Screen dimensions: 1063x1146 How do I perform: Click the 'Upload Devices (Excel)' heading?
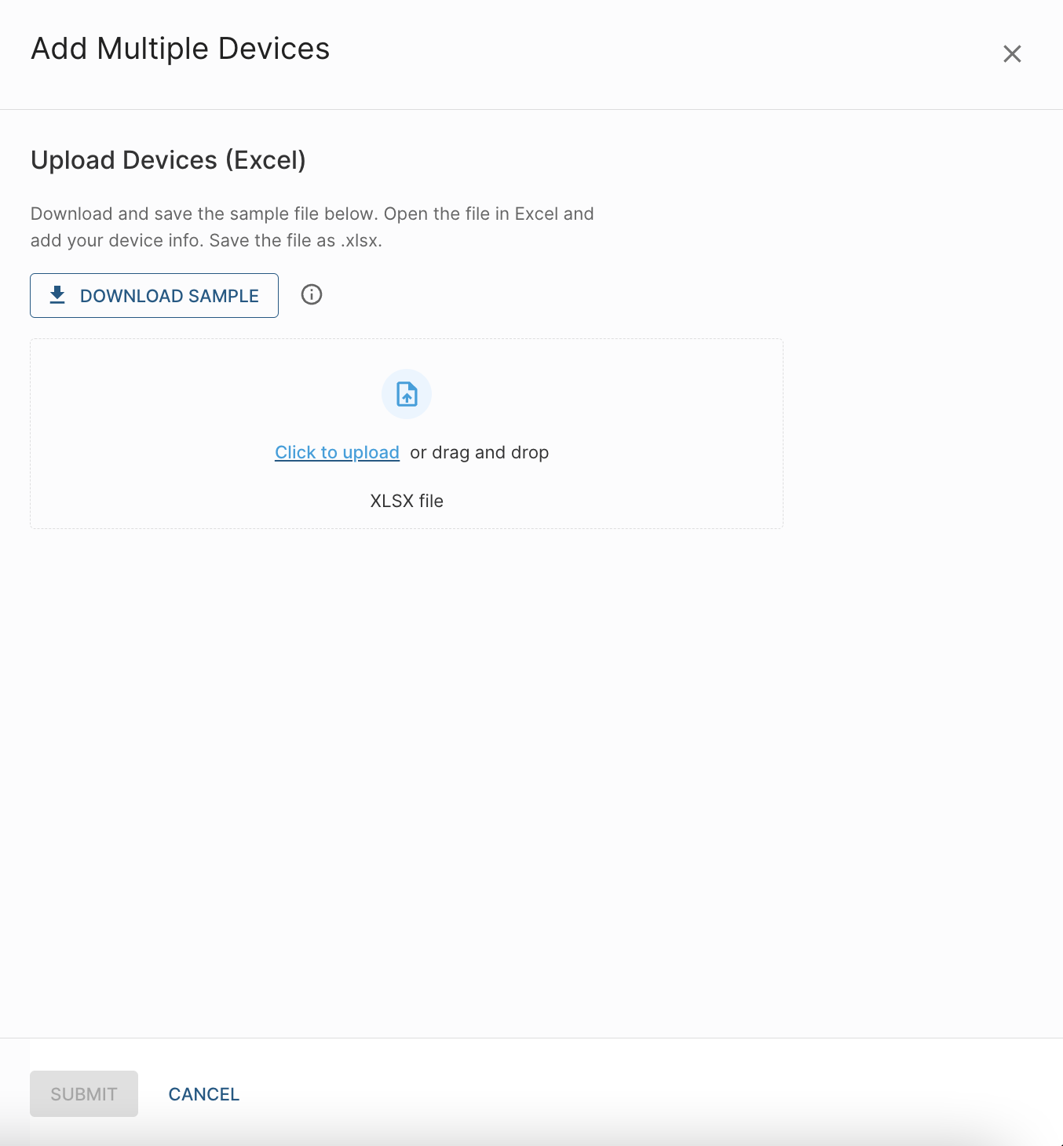pyautogui.click(x=168, y=160)
